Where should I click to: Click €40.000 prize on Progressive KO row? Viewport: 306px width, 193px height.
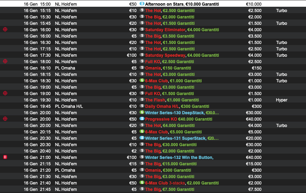(x=254, y=119)
